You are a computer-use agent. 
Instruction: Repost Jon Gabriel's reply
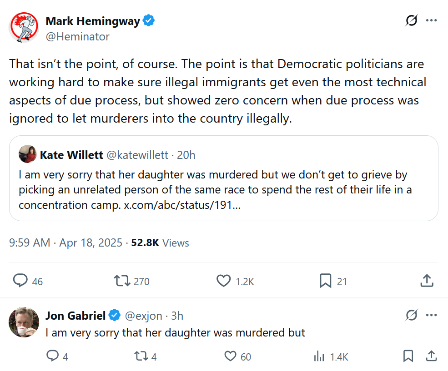[x=141, y=356]
